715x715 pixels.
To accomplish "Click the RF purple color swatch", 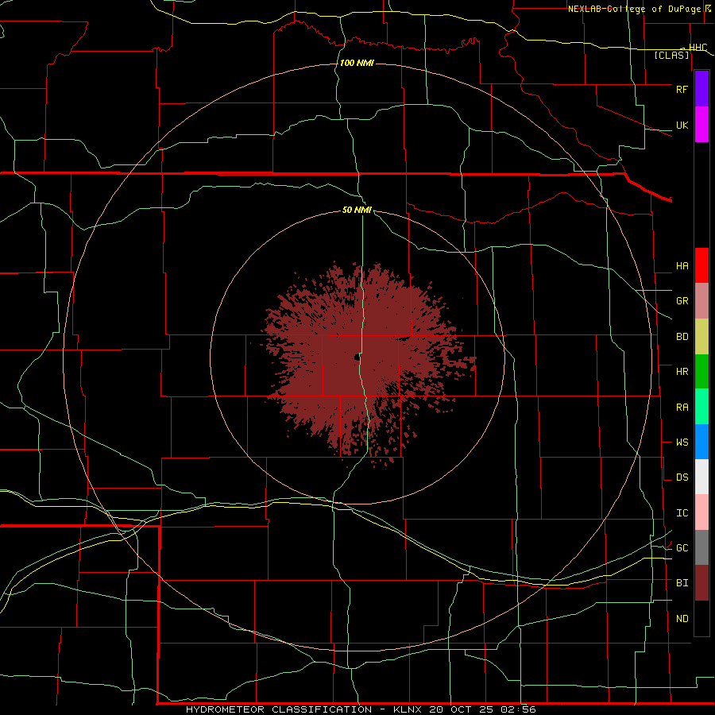I will point(701,89).
